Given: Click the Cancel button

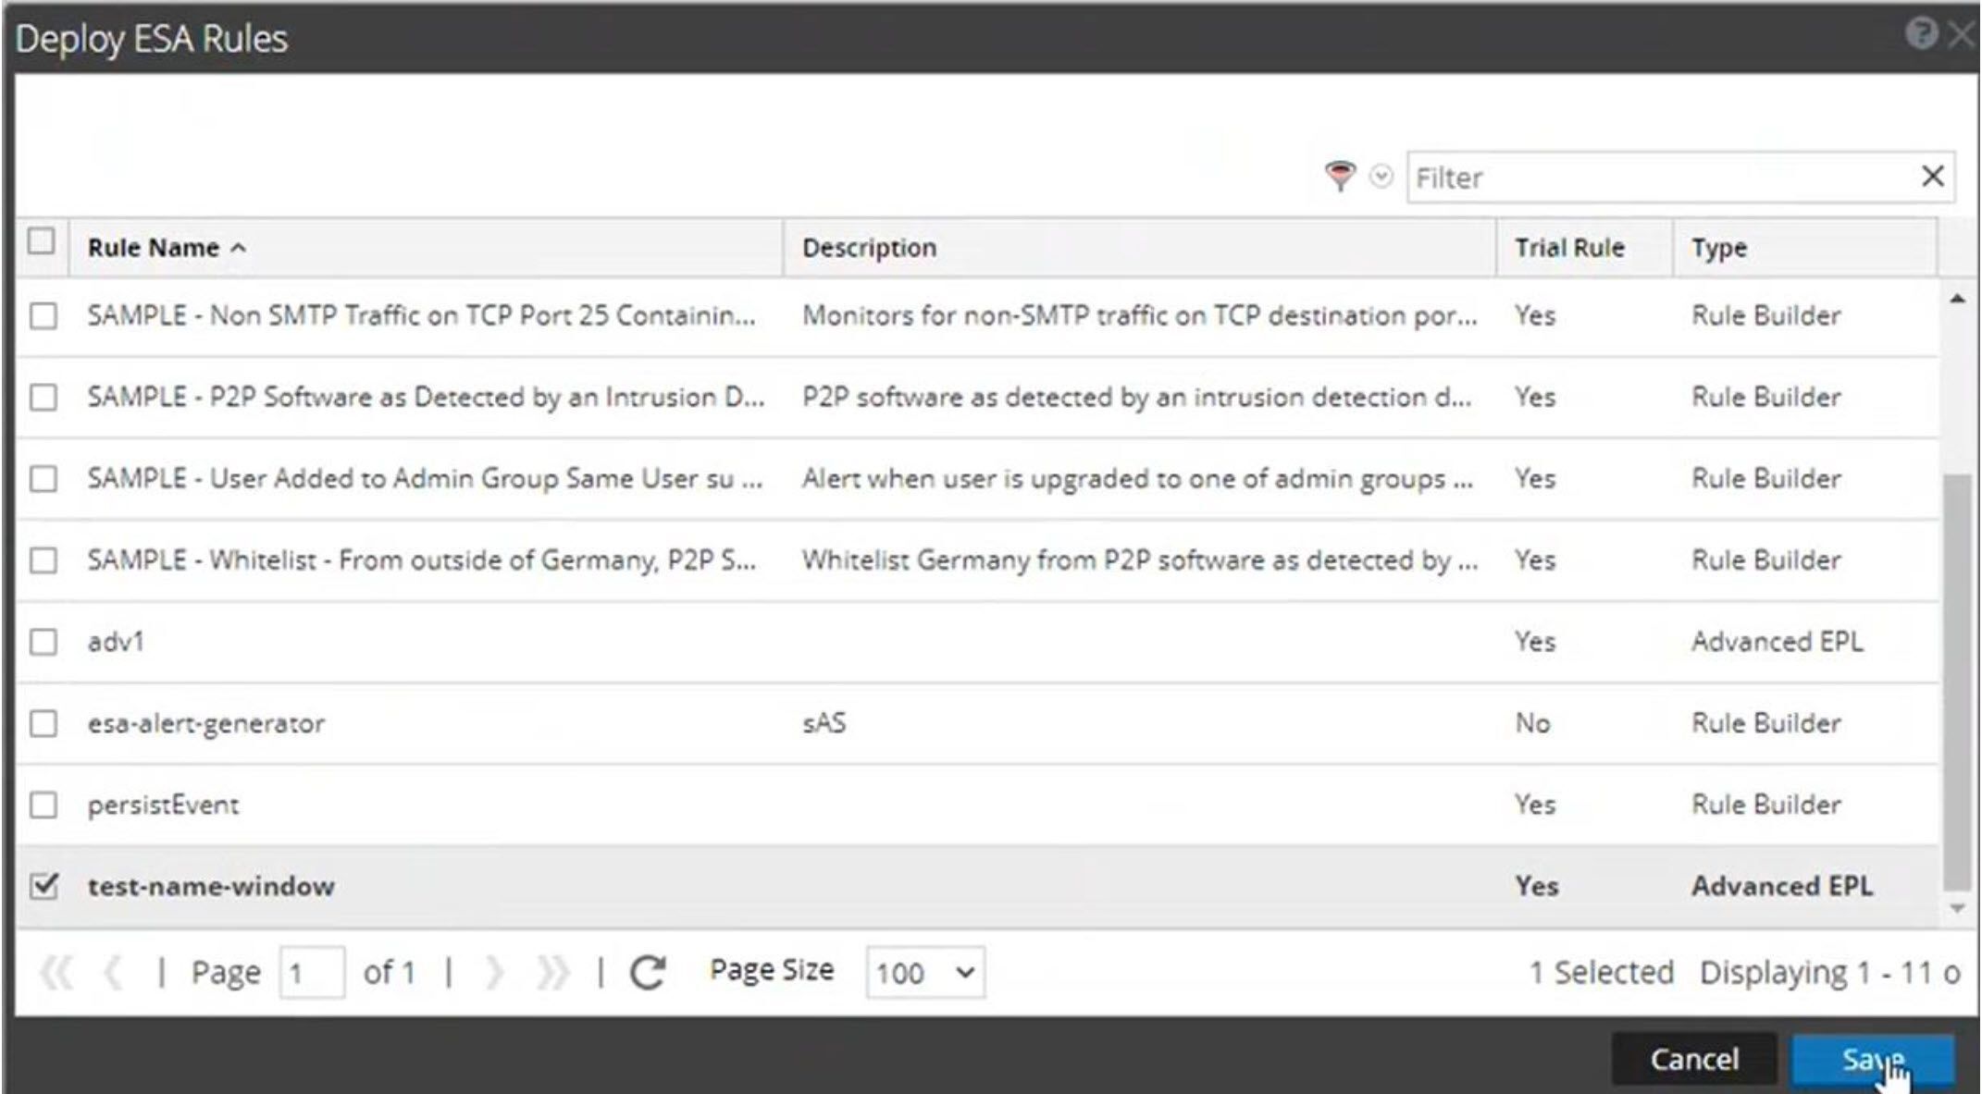Looking at the screenshot, I should 1693,1059.
